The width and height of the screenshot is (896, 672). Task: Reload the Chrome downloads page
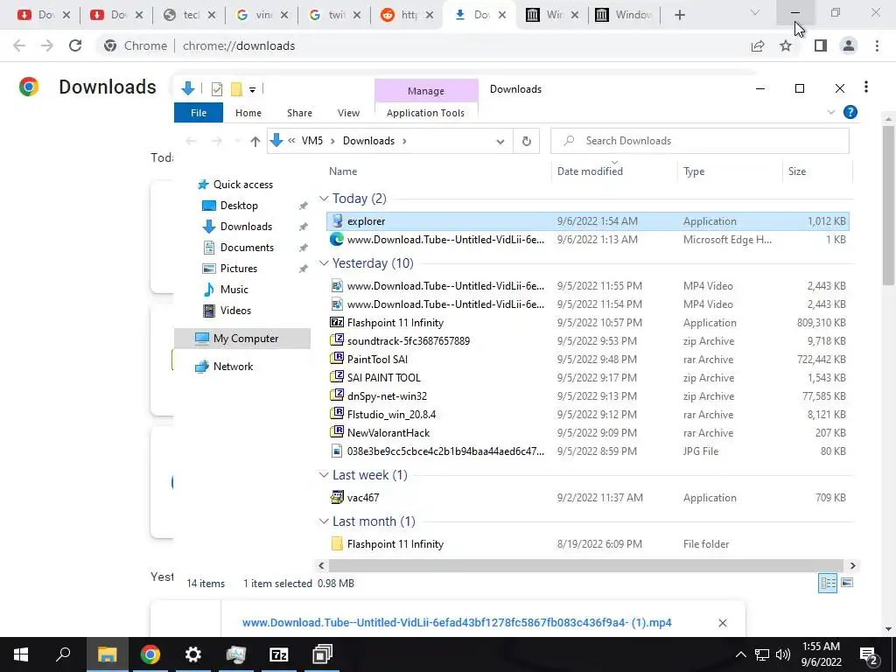click(75, 45)
